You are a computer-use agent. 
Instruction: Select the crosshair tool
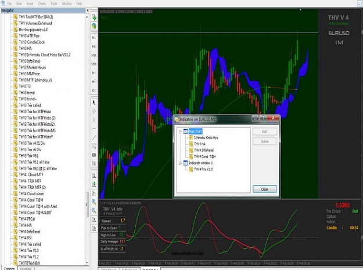click(x=94, y=111)
